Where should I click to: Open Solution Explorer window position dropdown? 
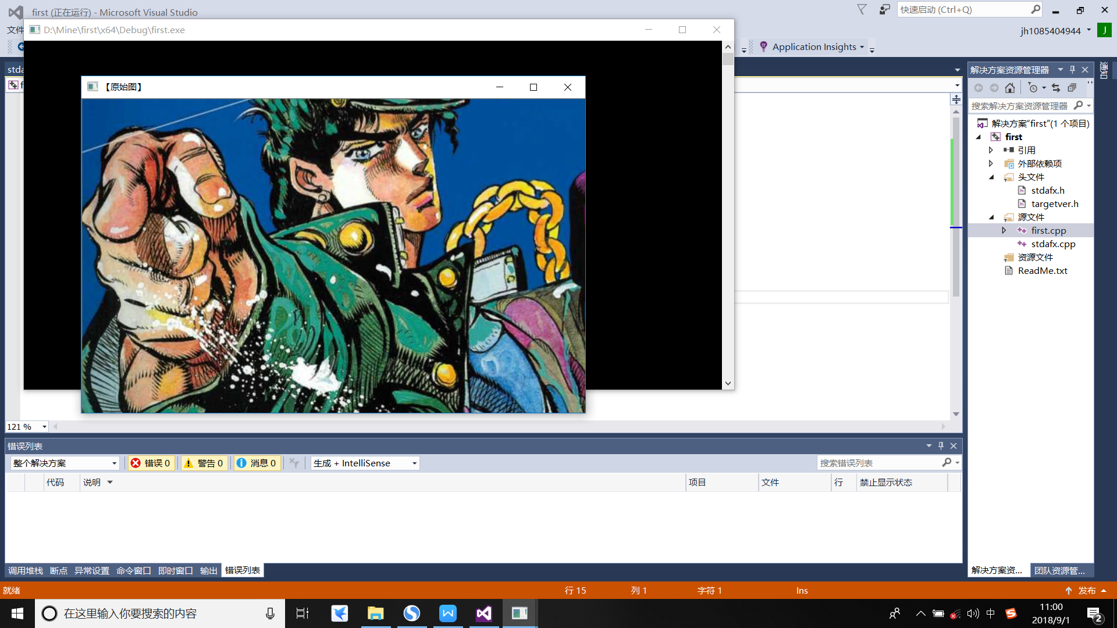pyautogui.click(x=1061, y=70)
